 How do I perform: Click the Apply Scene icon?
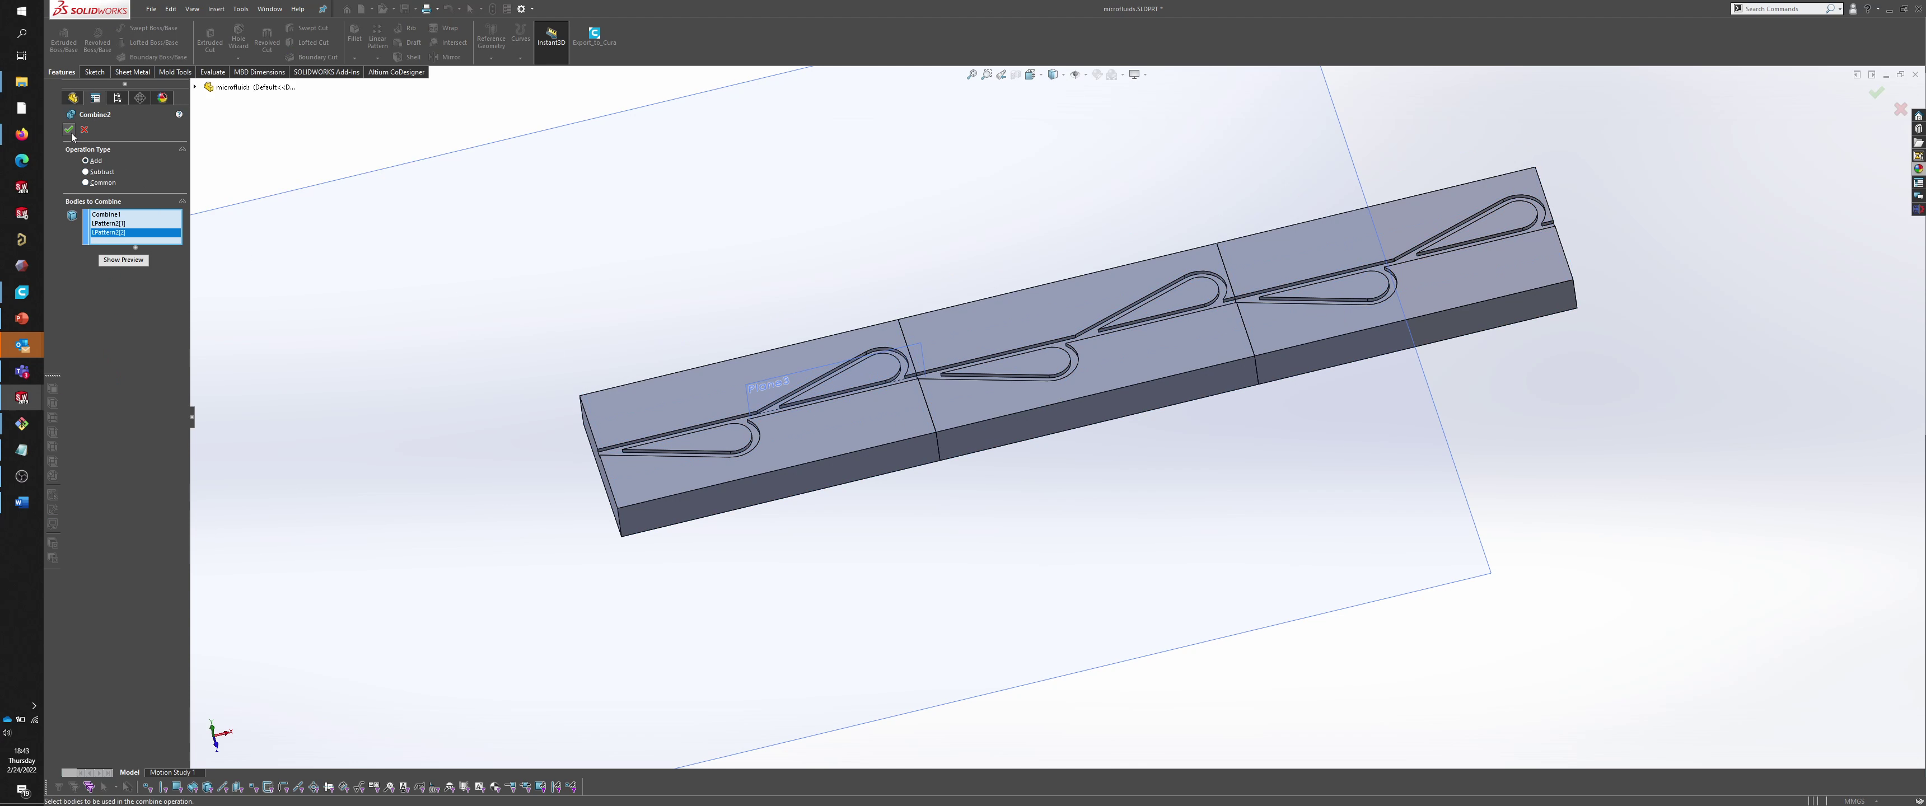tap(1112, 75)
